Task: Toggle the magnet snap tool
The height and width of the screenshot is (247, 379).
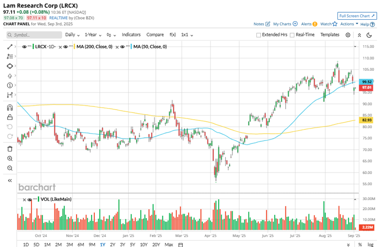Action: click(10, 107)
